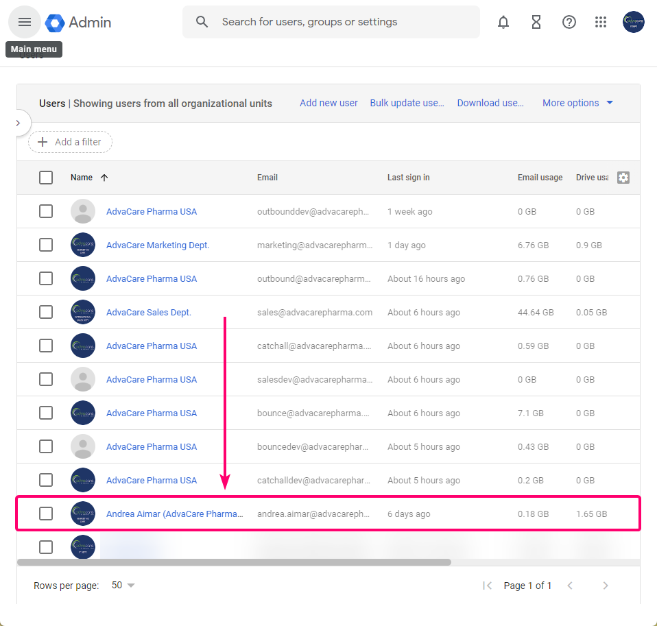Click the 1.65 GB drive usage value
Screen dimensions: 657x626
click(591, 514)
